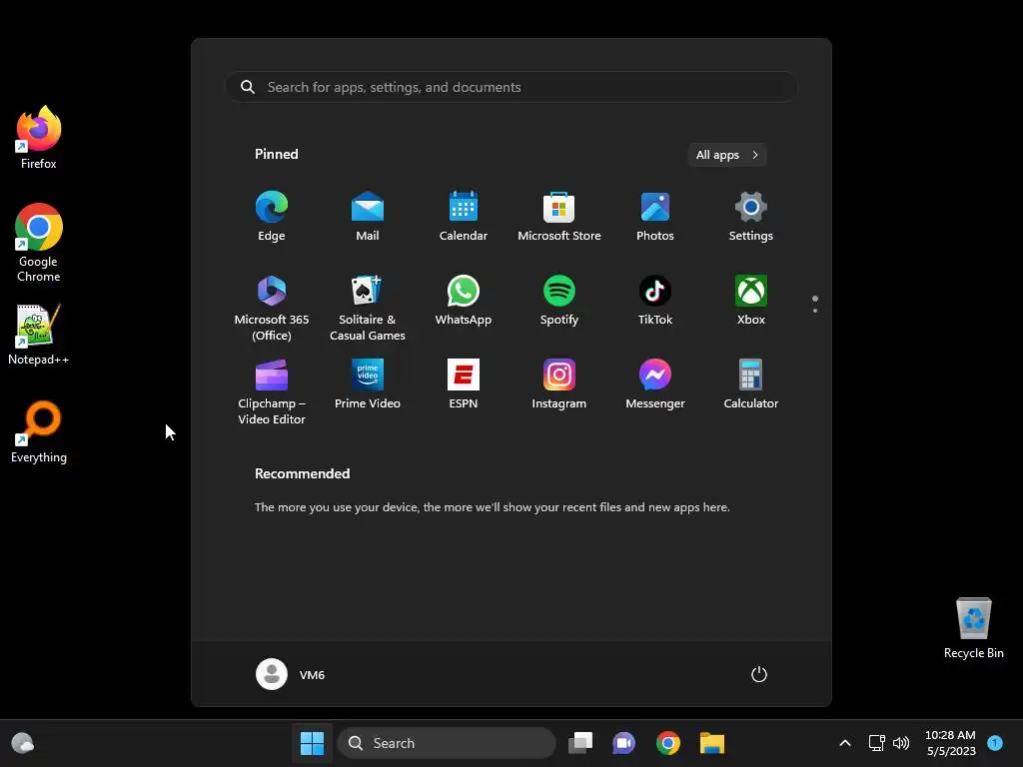Image resolution: width=1023 pixels, height=767 pixels.
Task: Launch the Mail app
Action: pos(368,217)
